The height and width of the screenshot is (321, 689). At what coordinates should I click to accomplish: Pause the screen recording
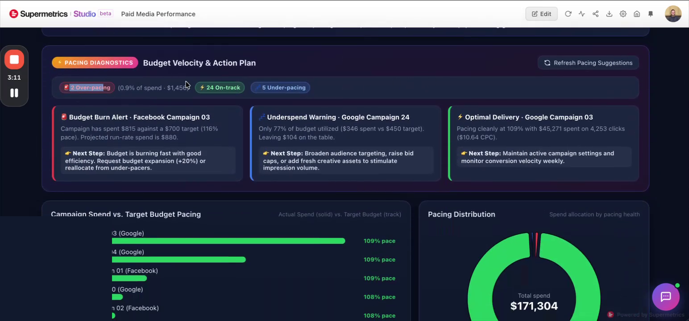pyautogui.click(x=14, y=93)
